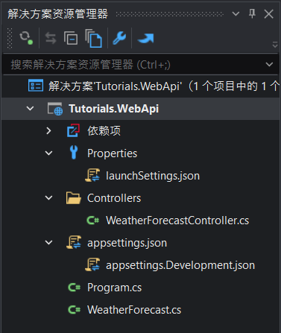
Task: Click the Program.cs C# file icon
Action: pyautogui.click(x=75, y=288)
